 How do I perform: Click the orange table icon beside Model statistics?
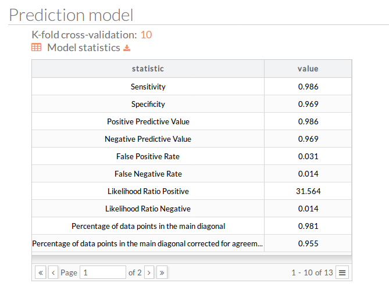[36, 47]
